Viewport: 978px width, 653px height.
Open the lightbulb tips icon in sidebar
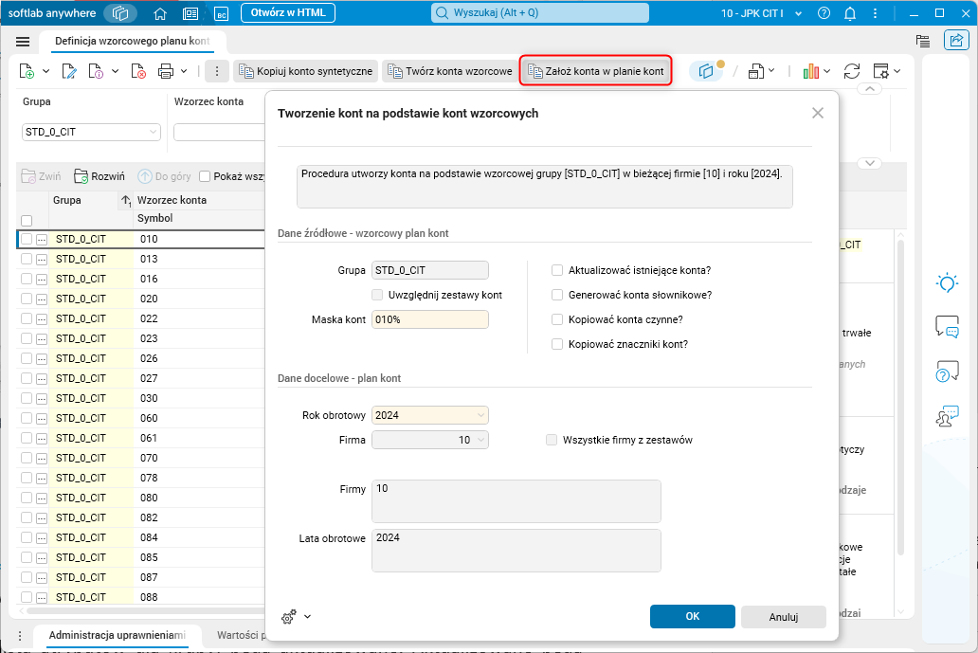pos(947,282)
